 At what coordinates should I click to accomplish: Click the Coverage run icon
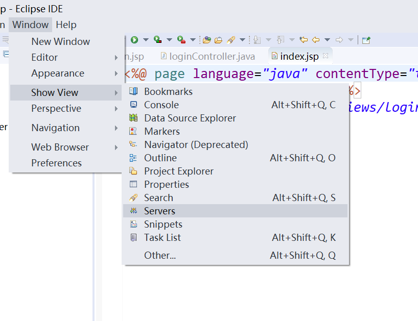click(x=157, y=40)
